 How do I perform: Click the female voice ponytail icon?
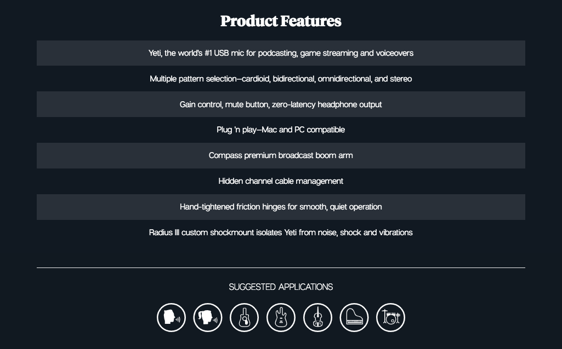208,317
